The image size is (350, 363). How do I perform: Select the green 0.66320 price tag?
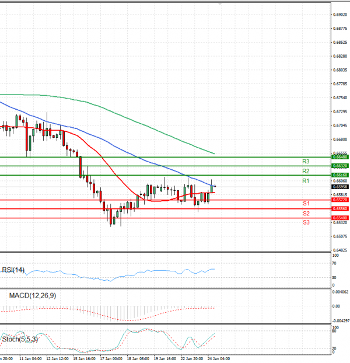[340, 166]
